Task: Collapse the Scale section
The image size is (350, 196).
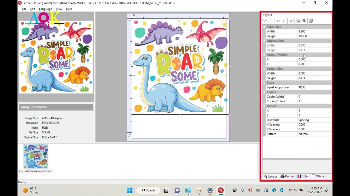Action: (x=264, y=83)
